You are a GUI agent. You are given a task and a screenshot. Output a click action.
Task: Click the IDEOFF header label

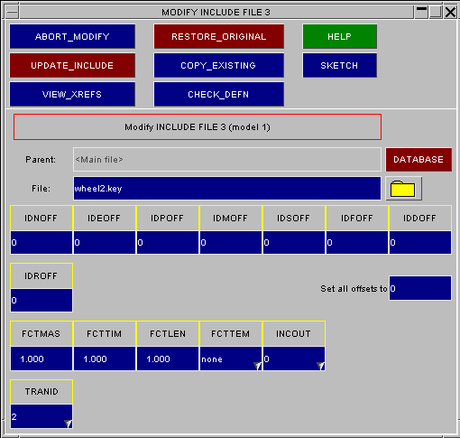105,219
